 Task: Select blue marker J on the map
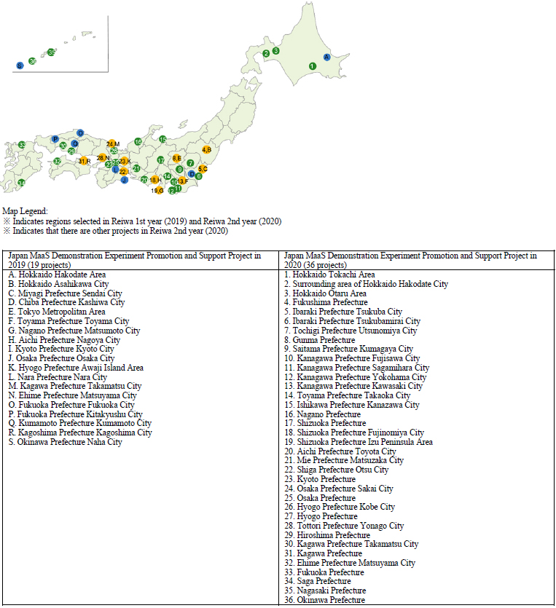coord(125,179)
